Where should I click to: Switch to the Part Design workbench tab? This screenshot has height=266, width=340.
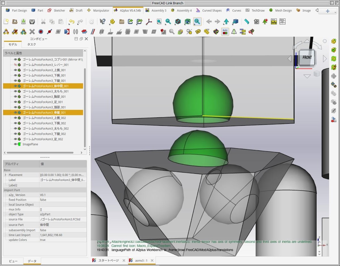16,10
